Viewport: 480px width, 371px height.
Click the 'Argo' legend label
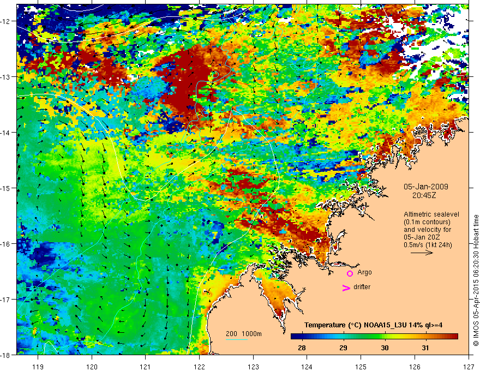[364, 272]
